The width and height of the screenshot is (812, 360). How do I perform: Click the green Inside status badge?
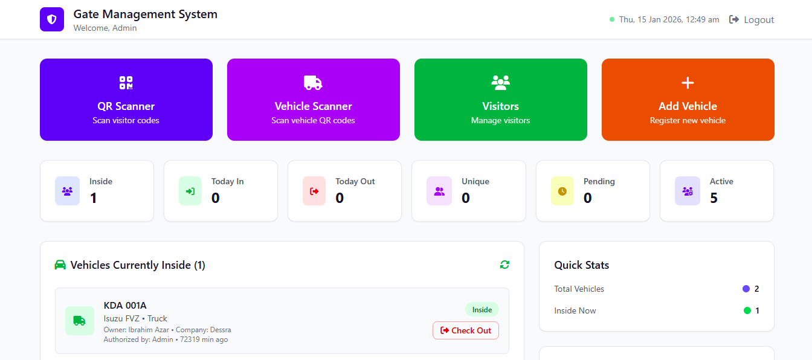(x=482, y=310)
